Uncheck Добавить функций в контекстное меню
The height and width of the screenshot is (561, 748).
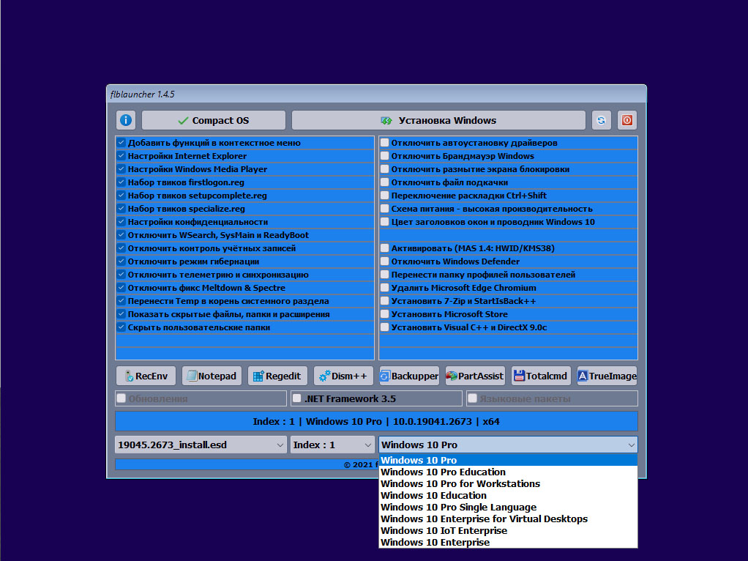121,142
